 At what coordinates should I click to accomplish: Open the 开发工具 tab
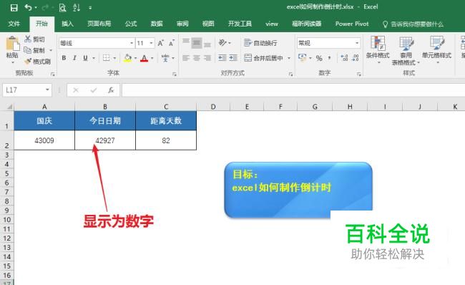click(x=240, y=24)
